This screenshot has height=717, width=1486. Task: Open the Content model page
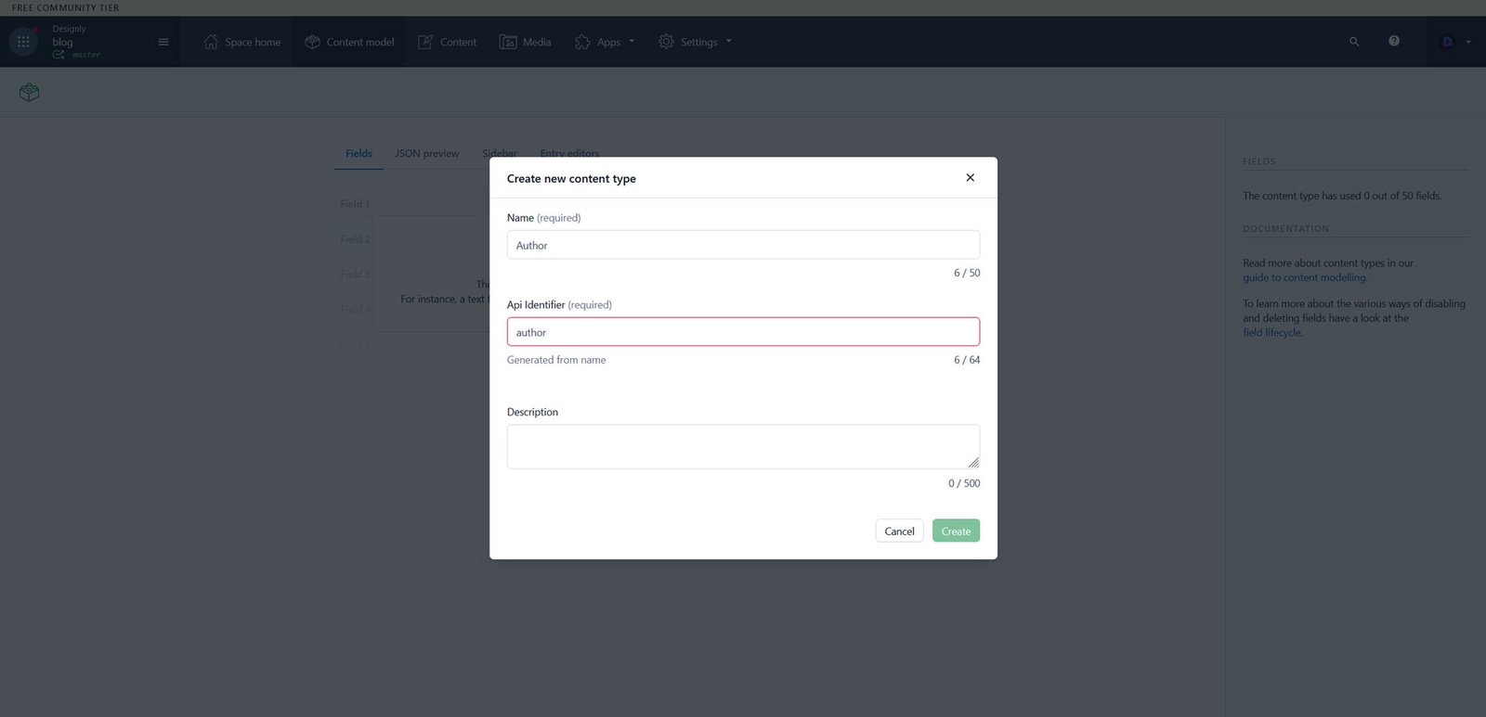coord(349,42)
